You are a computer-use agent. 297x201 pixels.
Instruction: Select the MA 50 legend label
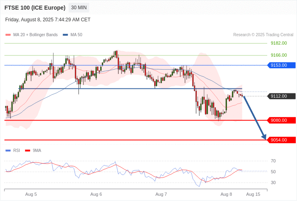pyautogui.click(x=76, y=35)
